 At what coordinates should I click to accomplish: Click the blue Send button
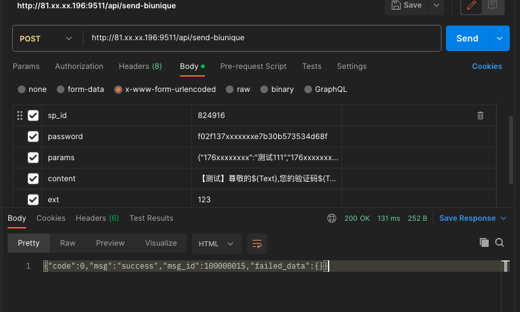click(467, 38)
